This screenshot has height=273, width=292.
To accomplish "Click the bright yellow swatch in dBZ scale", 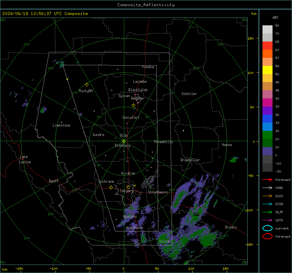I will [x=267, y=70].
